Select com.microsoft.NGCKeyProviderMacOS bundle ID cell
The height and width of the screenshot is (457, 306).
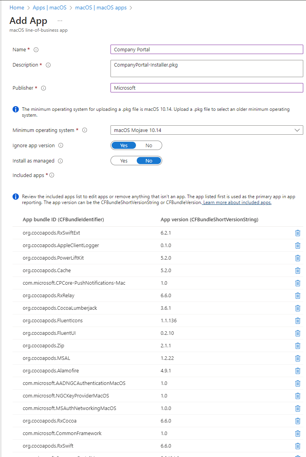tap(66, 396)
